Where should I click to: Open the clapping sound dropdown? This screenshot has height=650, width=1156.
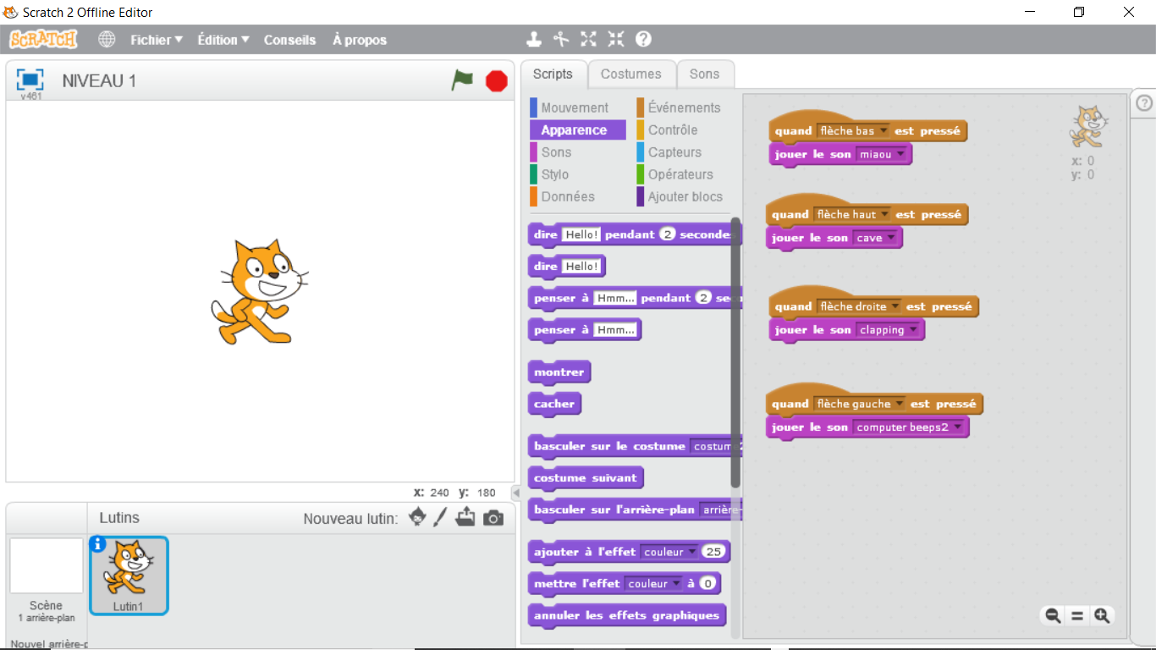coord(888,330)
